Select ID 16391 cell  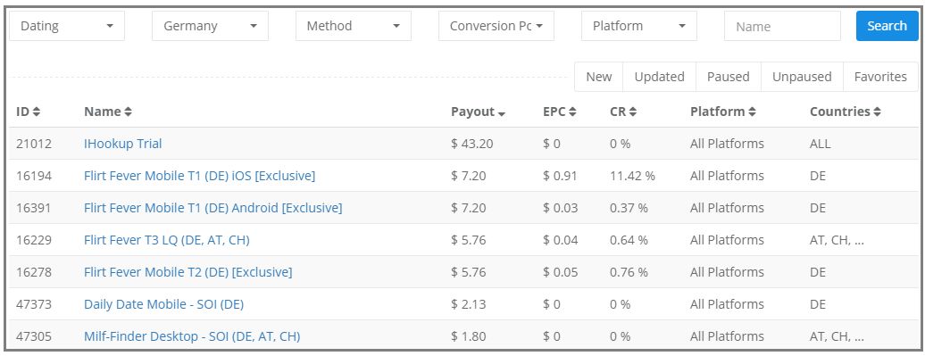(x=34, y=208)
